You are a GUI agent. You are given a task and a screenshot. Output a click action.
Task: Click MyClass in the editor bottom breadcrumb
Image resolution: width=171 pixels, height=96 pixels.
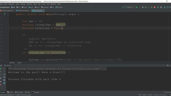tap(12, 63)
